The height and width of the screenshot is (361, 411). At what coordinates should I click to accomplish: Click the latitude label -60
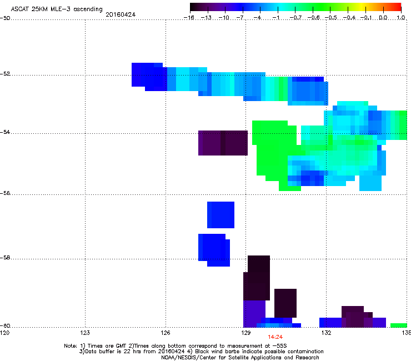coord(5,326)
